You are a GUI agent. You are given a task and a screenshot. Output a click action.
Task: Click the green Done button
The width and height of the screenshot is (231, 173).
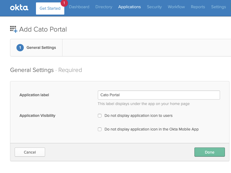coord(209,152)
